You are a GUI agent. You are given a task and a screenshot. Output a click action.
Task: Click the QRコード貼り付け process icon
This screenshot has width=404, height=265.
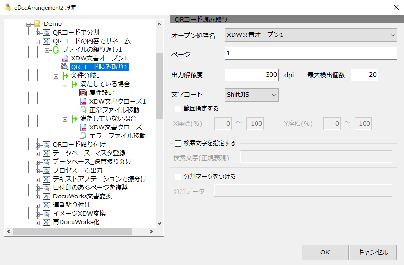(47, 145)
